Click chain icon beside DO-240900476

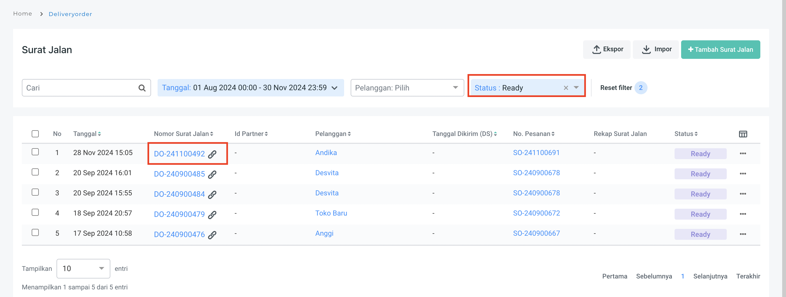coord(212,235)
